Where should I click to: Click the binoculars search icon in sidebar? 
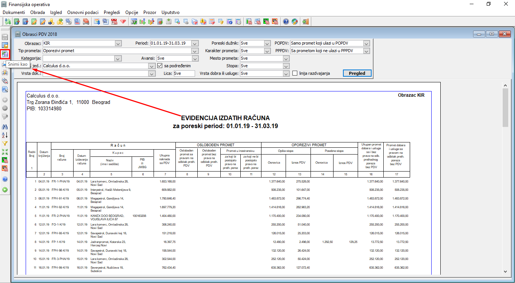click(x=5, y=126)
